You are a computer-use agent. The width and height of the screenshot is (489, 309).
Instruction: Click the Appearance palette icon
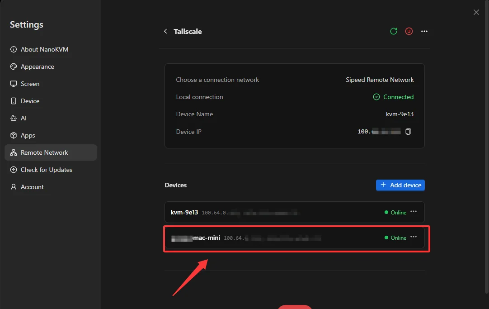(14, 67)
